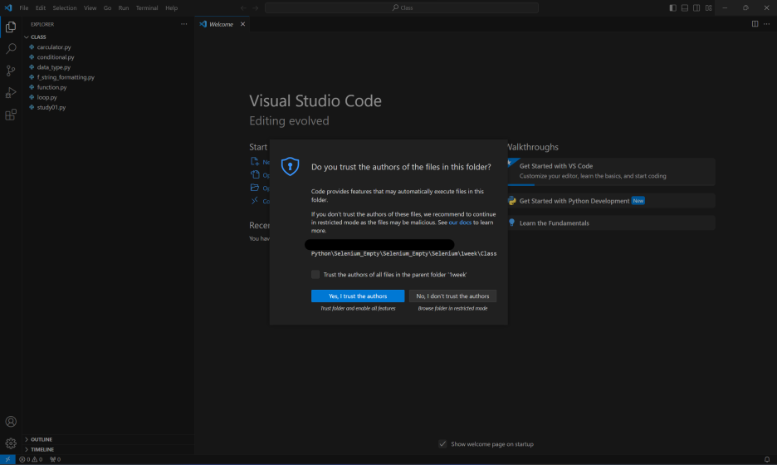Open the Customize Layout icon

709,8
